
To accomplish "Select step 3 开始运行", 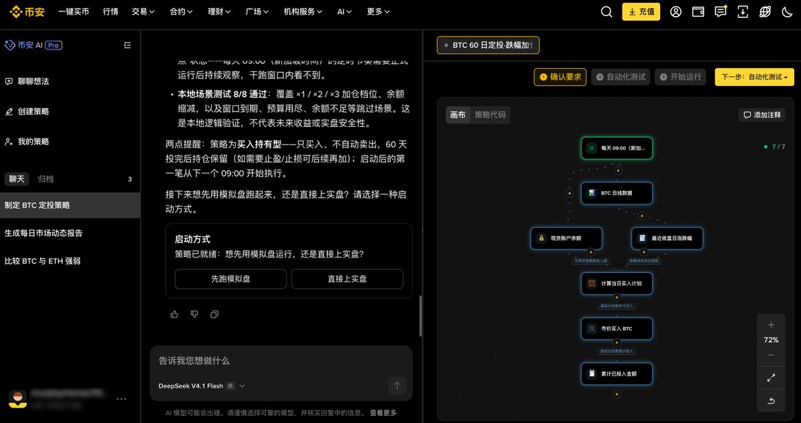I will 681,77.
